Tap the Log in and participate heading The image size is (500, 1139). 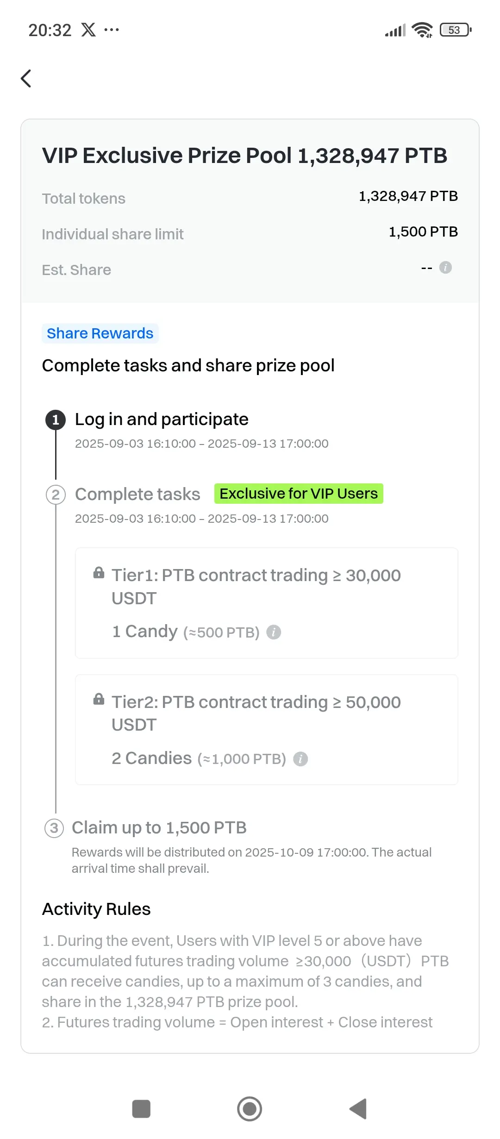tap(162, 419)
